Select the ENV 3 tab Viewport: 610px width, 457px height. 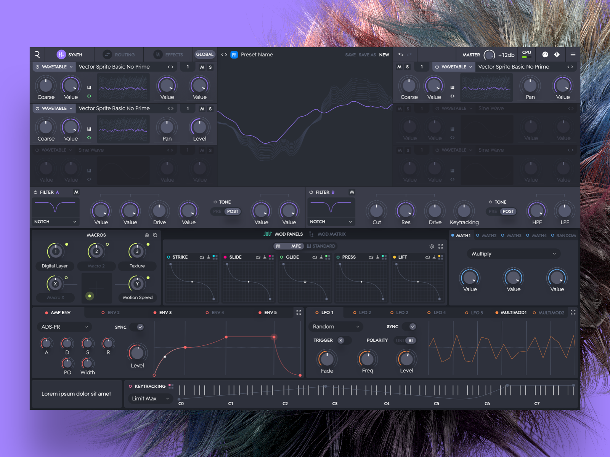pyautogui.click(x=162, y=312)
